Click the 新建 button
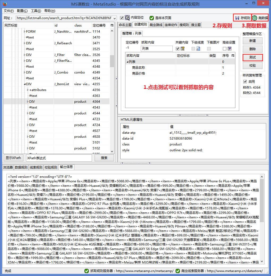The image size is (271, 276). pos(252,41)
